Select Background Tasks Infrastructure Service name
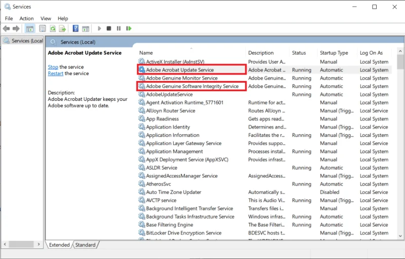 pyautogui.click(x=190, y=216)
